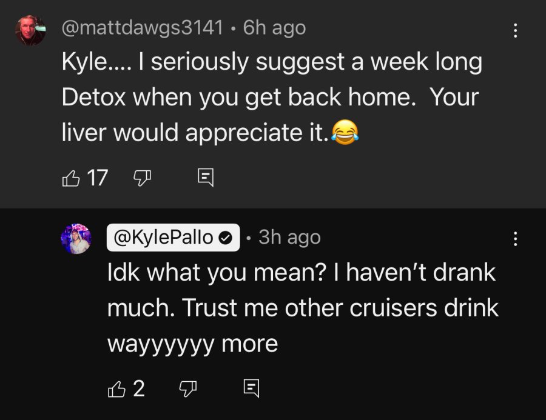Click the verified checkmark beside KylePallo

tap(226, 238)
